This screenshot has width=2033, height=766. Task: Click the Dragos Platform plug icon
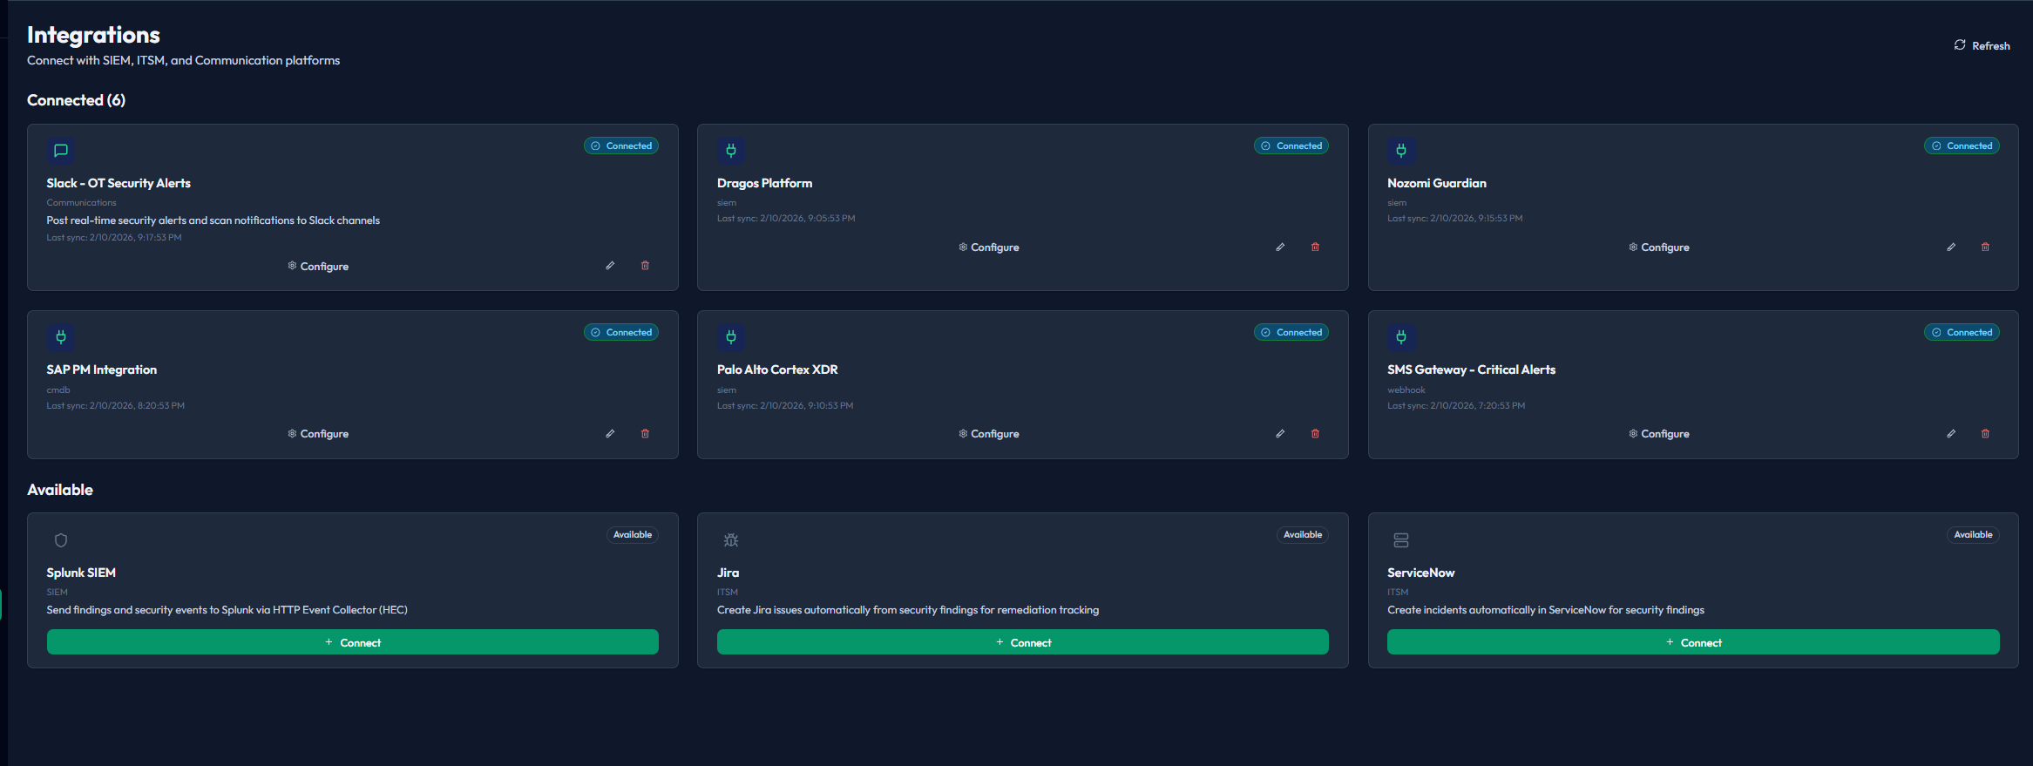click(731, 150)
